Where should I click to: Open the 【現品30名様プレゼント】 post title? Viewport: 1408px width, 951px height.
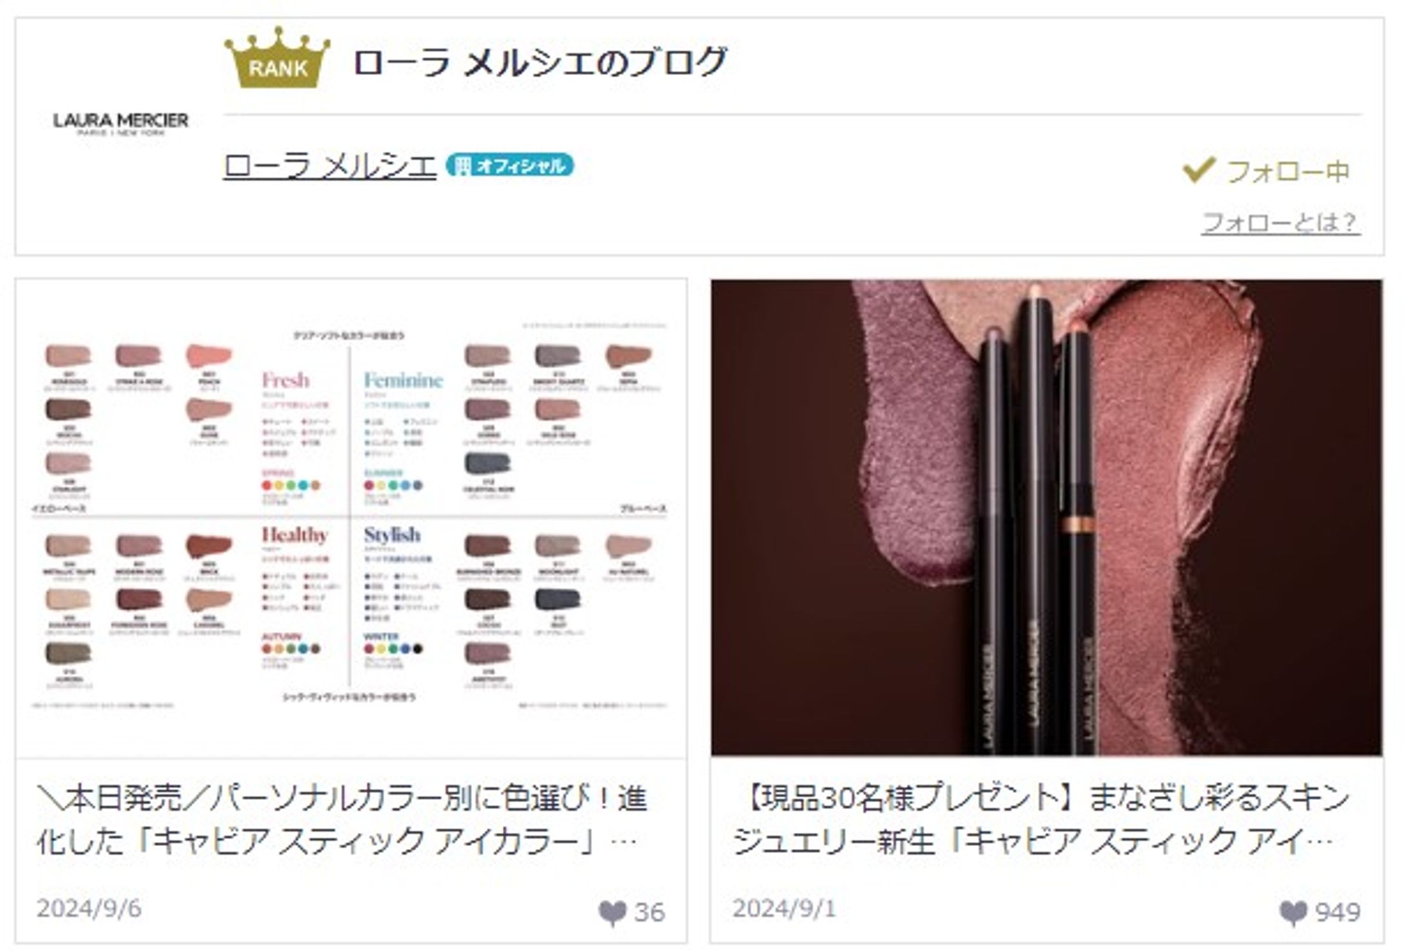click(1040, 820)
